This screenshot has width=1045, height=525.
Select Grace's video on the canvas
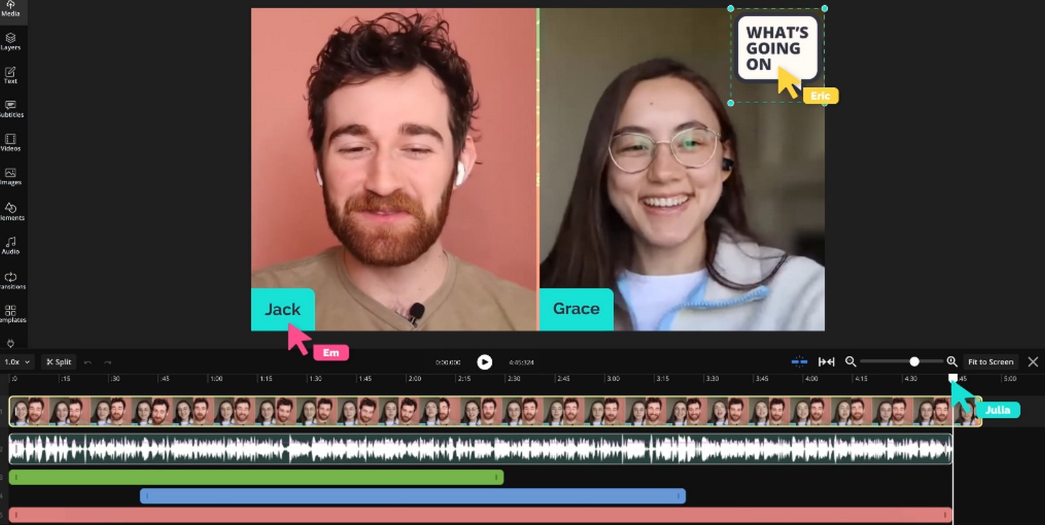click(x=682, y=169)
